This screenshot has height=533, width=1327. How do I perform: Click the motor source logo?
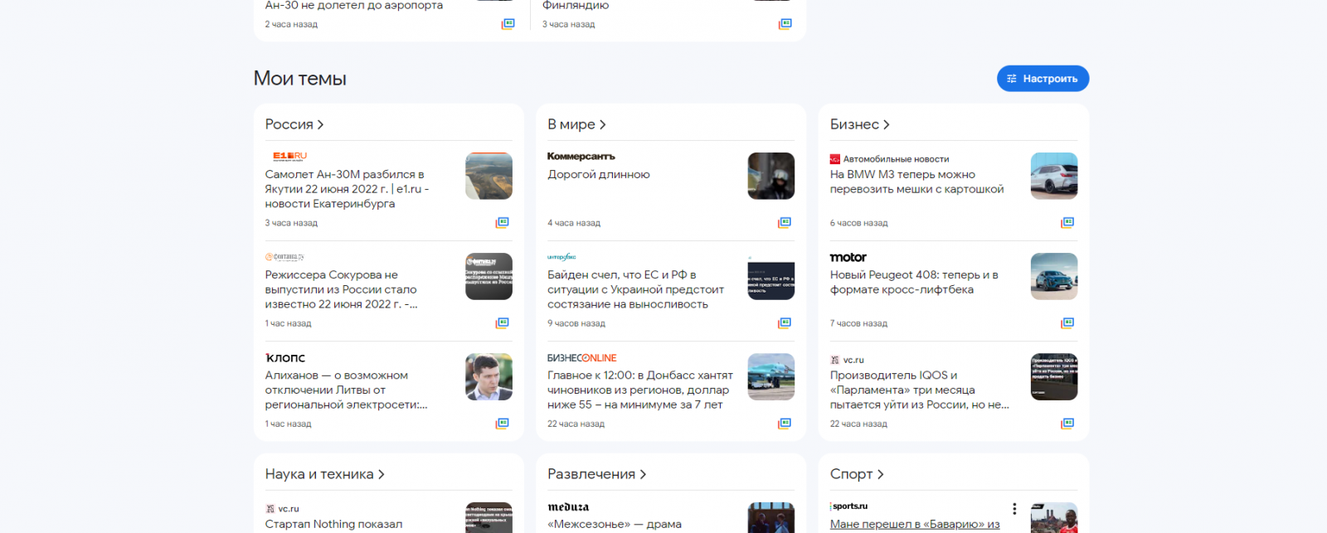(x=848, y=257)
